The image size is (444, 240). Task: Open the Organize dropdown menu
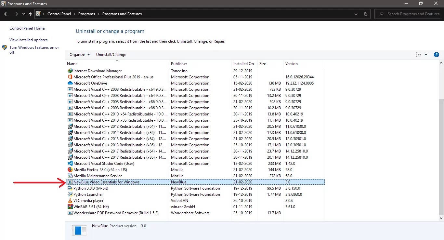[x=80, y=55]
